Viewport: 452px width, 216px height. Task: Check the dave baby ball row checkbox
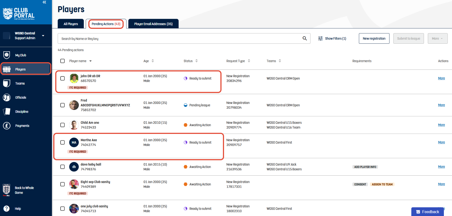coord(63,167)
